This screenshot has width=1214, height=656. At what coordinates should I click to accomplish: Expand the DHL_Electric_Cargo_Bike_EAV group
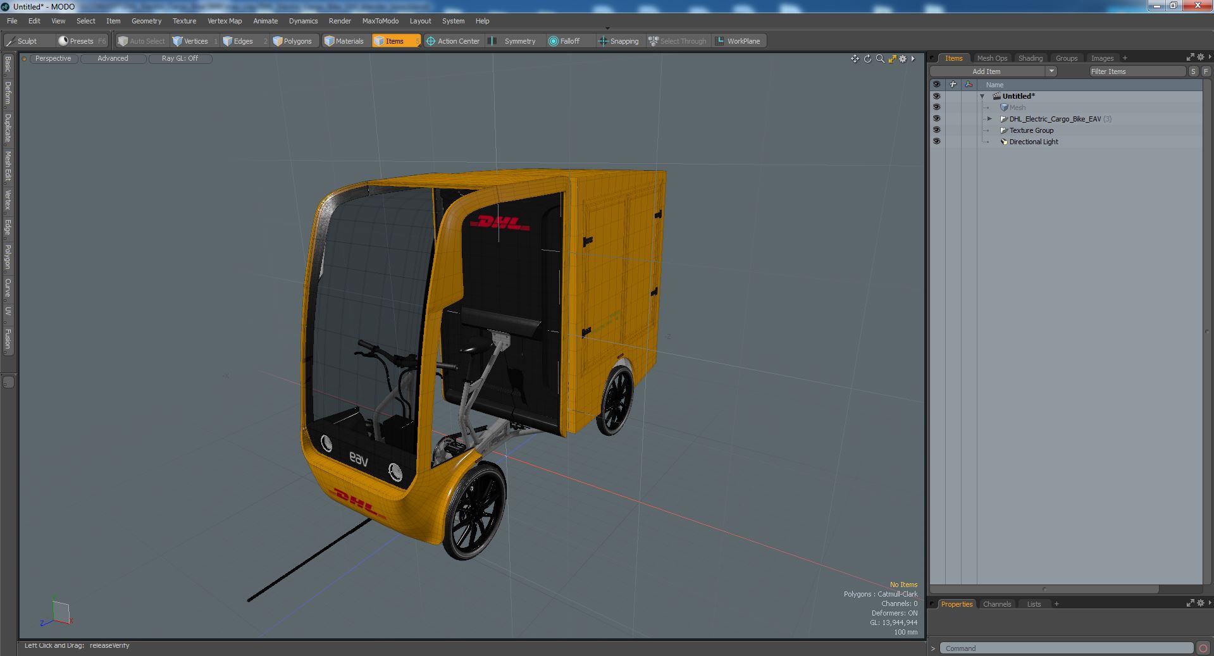pos(990,119)
